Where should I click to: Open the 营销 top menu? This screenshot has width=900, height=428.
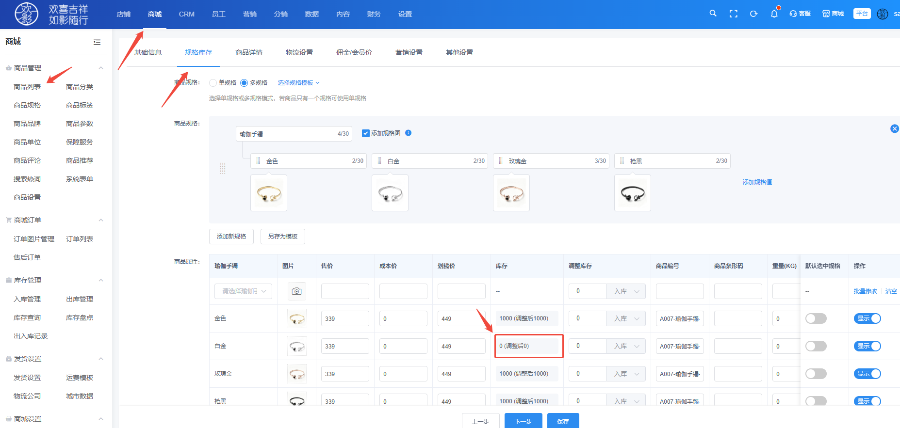click(250, 14)
